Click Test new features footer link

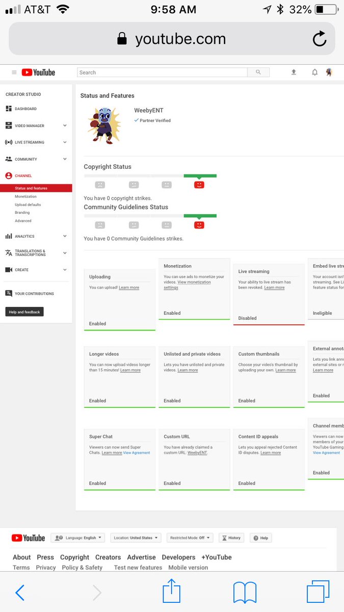tap(138, 568)
